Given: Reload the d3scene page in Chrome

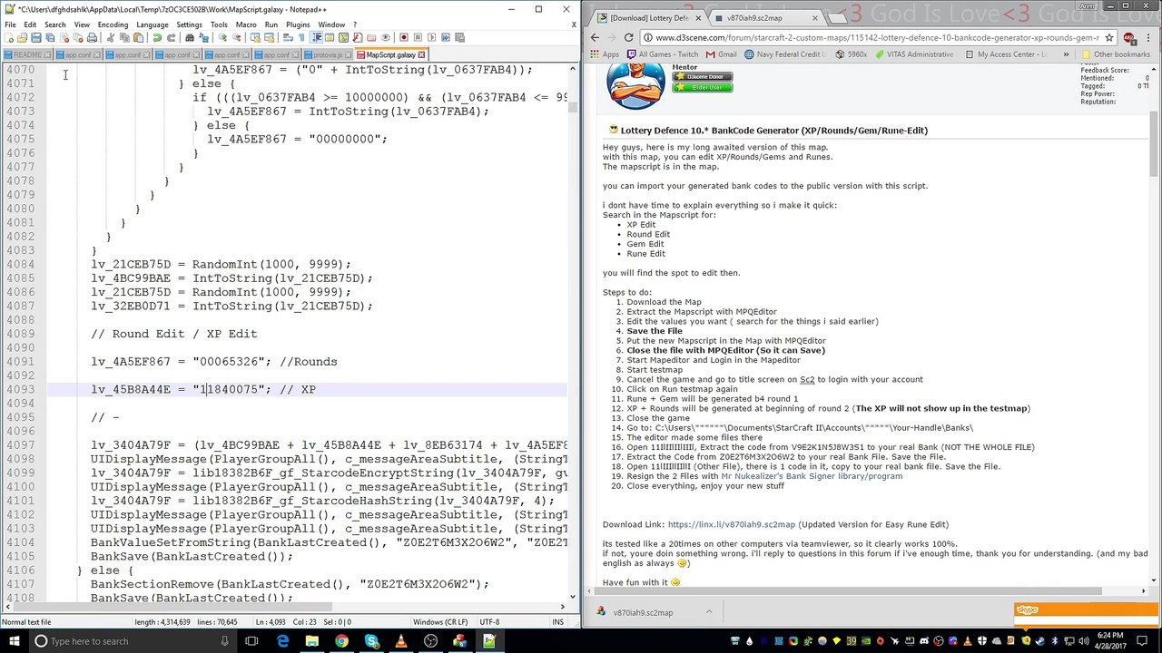Looking at the screenshot, I should pyautogui.click(x=628, y=37).
